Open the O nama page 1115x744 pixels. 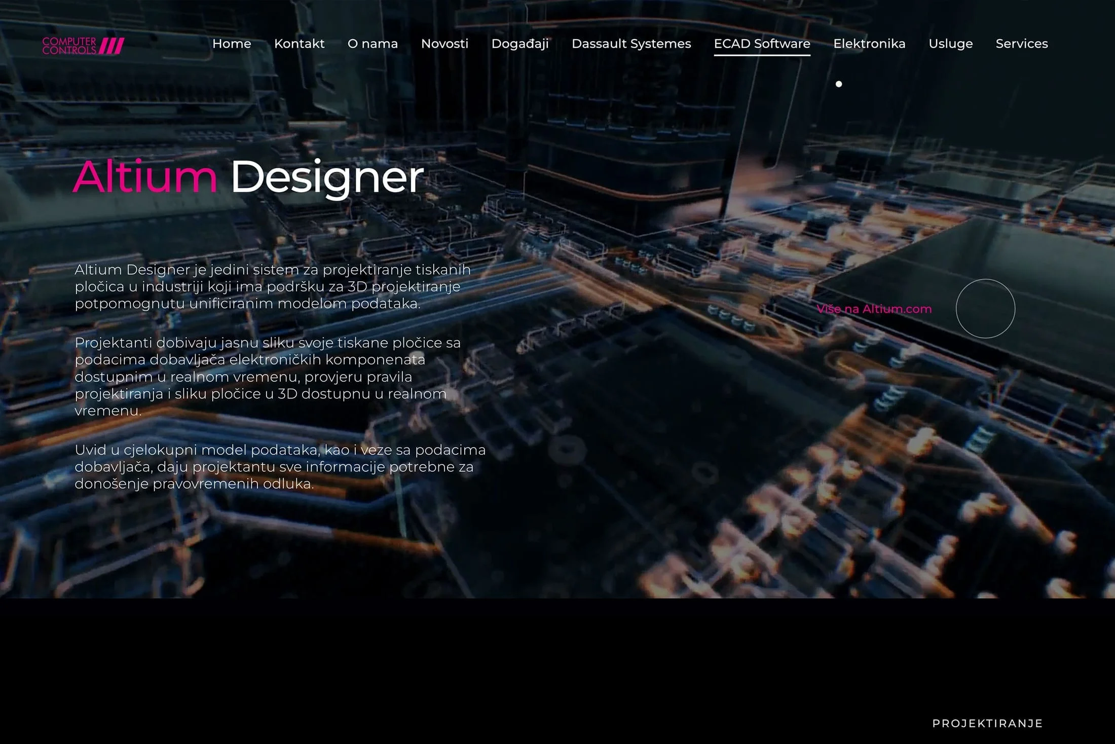(373, 44)
